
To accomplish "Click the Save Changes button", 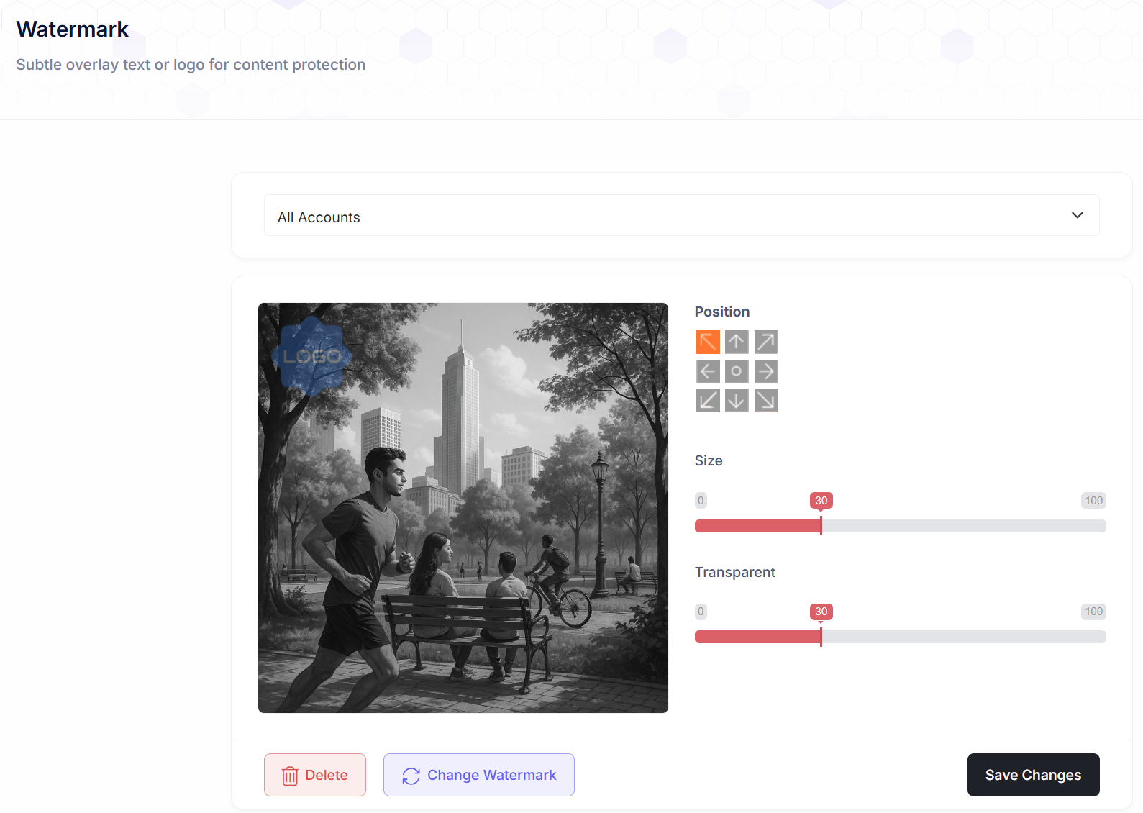I will 1033,775.
